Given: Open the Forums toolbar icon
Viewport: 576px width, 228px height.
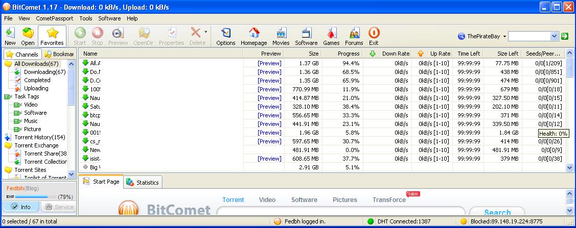Looking at the screenshot, I should coord(354,33).
